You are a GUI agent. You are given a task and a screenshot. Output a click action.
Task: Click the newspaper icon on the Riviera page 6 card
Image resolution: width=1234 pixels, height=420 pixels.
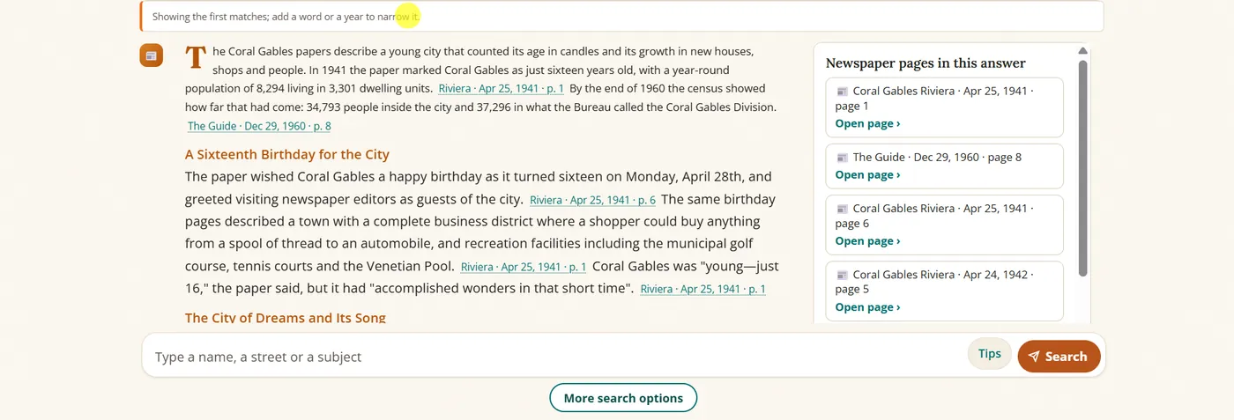tap(842, 209)
